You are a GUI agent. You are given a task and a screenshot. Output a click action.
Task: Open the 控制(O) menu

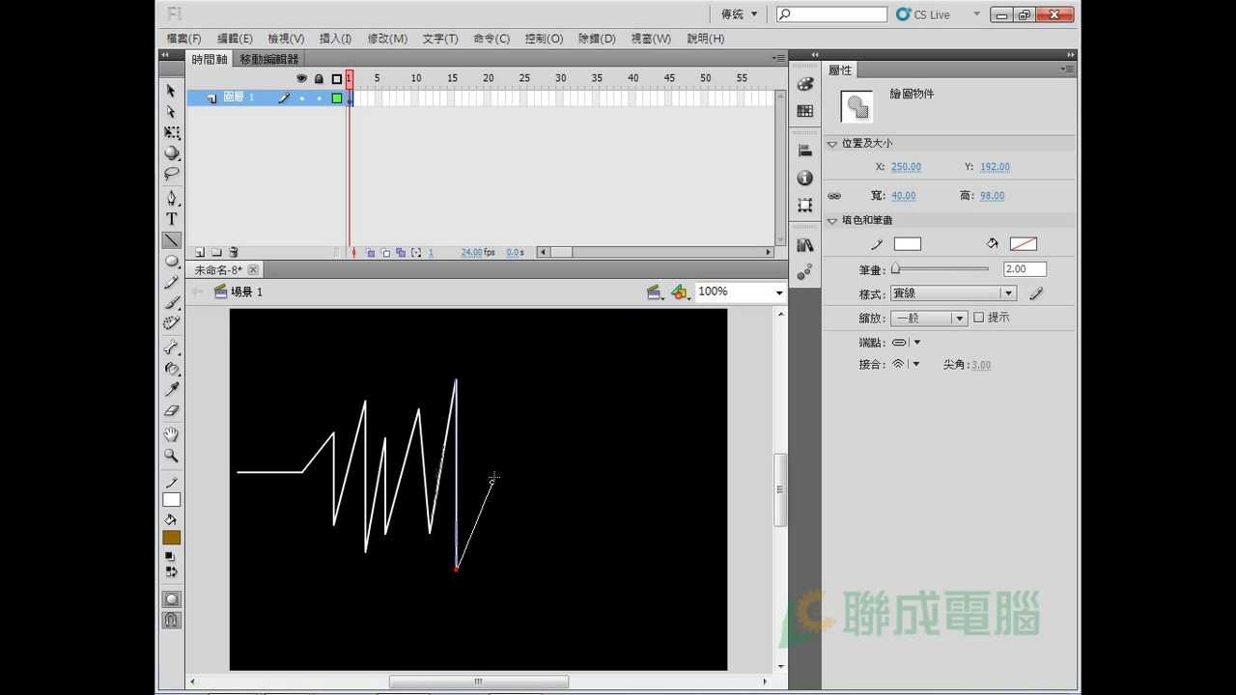pyautogui.click(x=544, y=39)
